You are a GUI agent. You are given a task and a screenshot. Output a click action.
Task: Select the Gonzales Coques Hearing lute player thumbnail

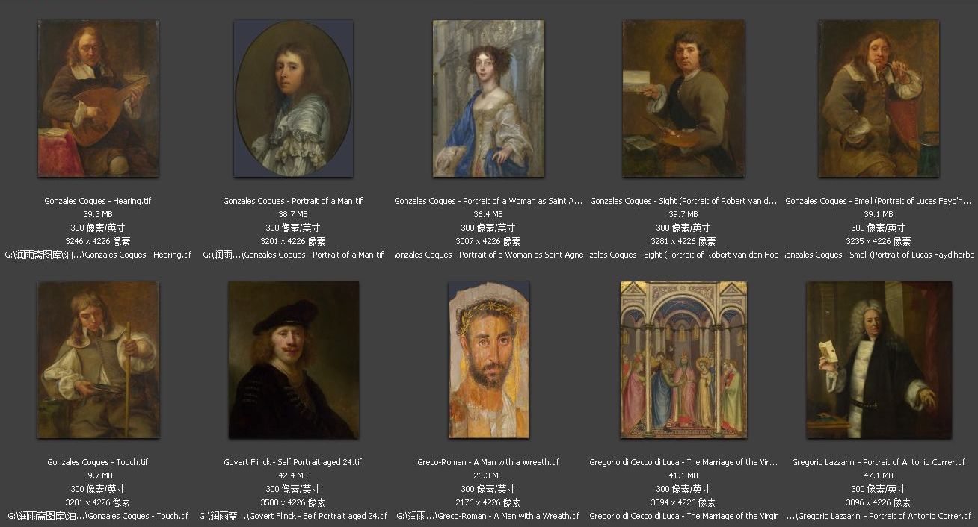[x=98, y=99]
